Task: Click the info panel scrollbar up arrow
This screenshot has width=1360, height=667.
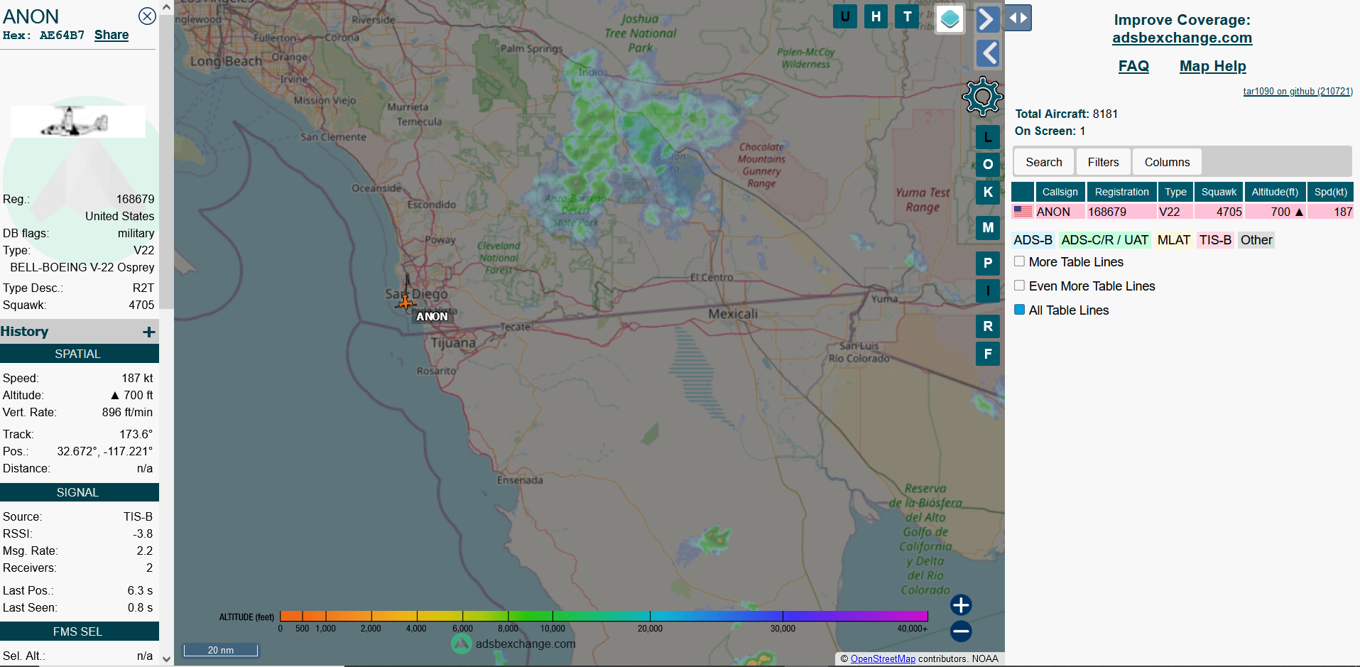Action: point(166,7)
